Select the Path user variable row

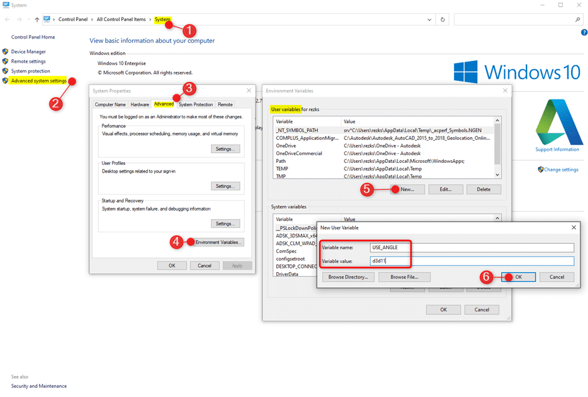click(384, 161)
